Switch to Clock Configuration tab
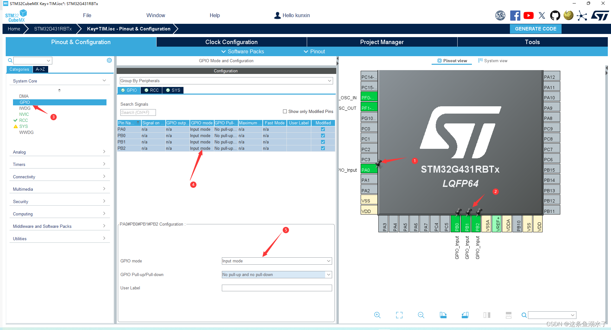The height and width of the screenshot is (330, 611). (x=231, y=42)
